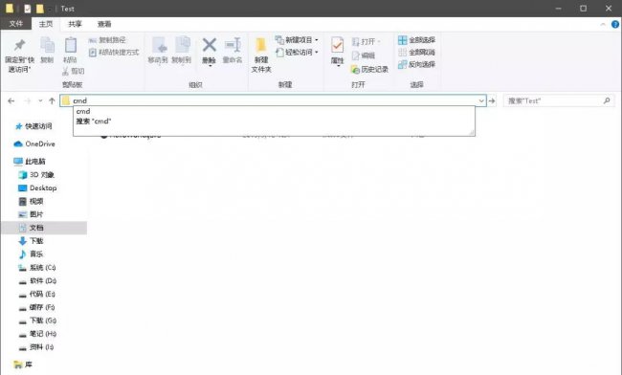Click the Rename (重命名) icon
Viewport: 622px width, 375px height.
click(233, 45)
